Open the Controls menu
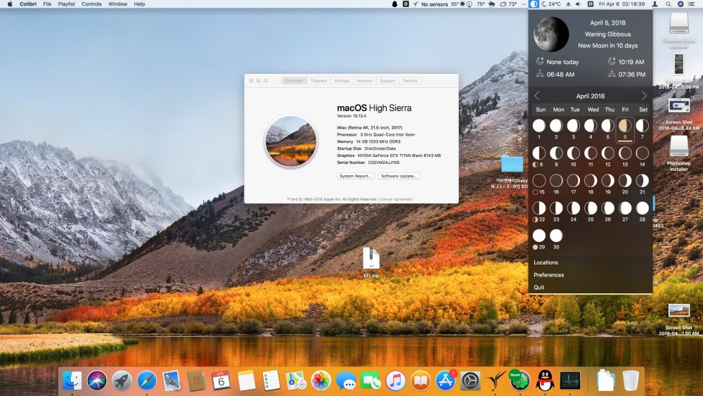 coord(91,4)
